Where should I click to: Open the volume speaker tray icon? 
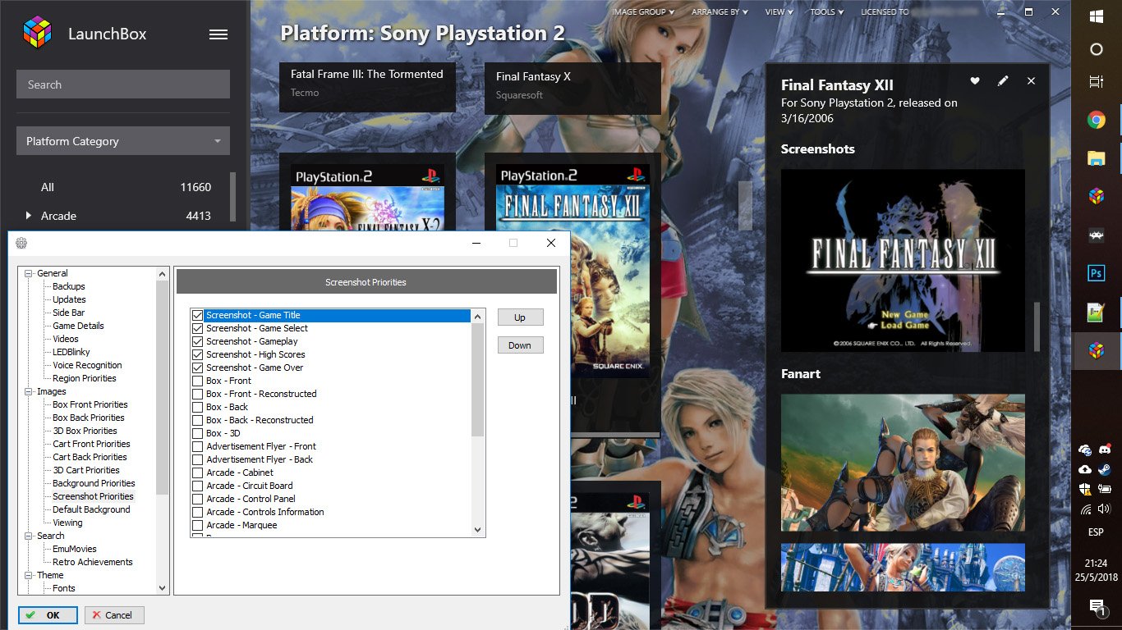1105,509
